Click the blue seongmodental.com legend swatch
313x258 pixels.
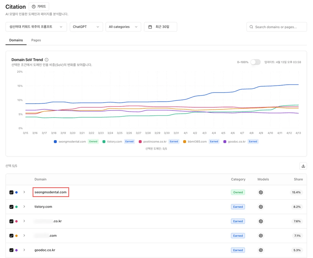(55, 141)
